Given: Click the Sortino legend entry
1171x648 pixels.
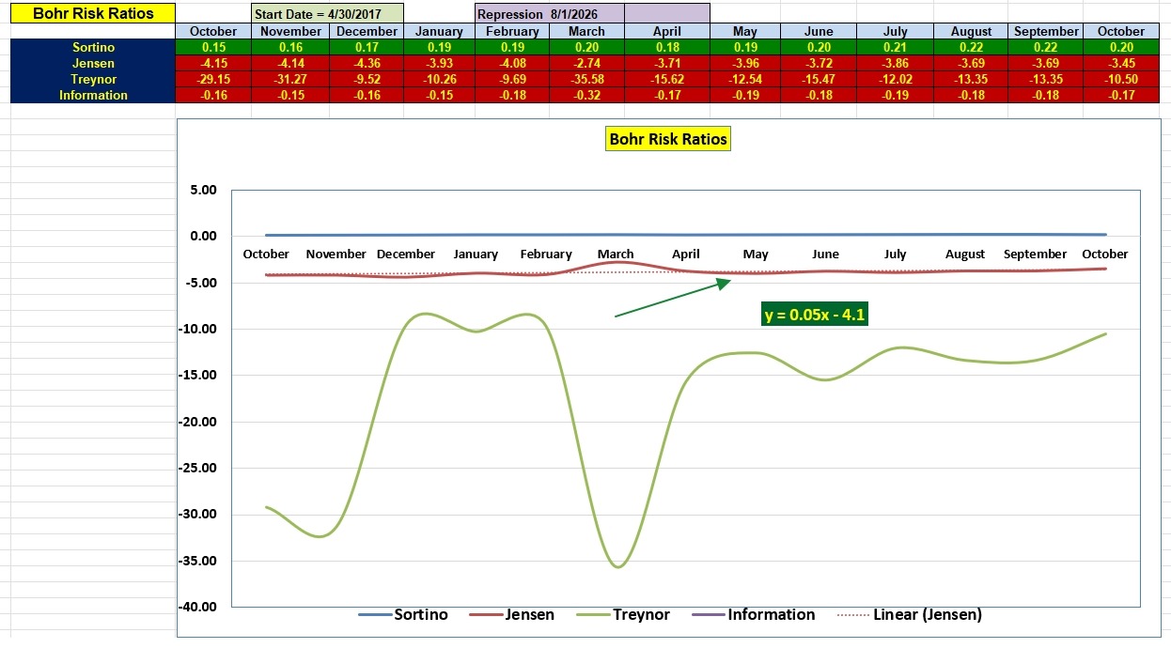Looking at the screenshot, I should point(403,614).
